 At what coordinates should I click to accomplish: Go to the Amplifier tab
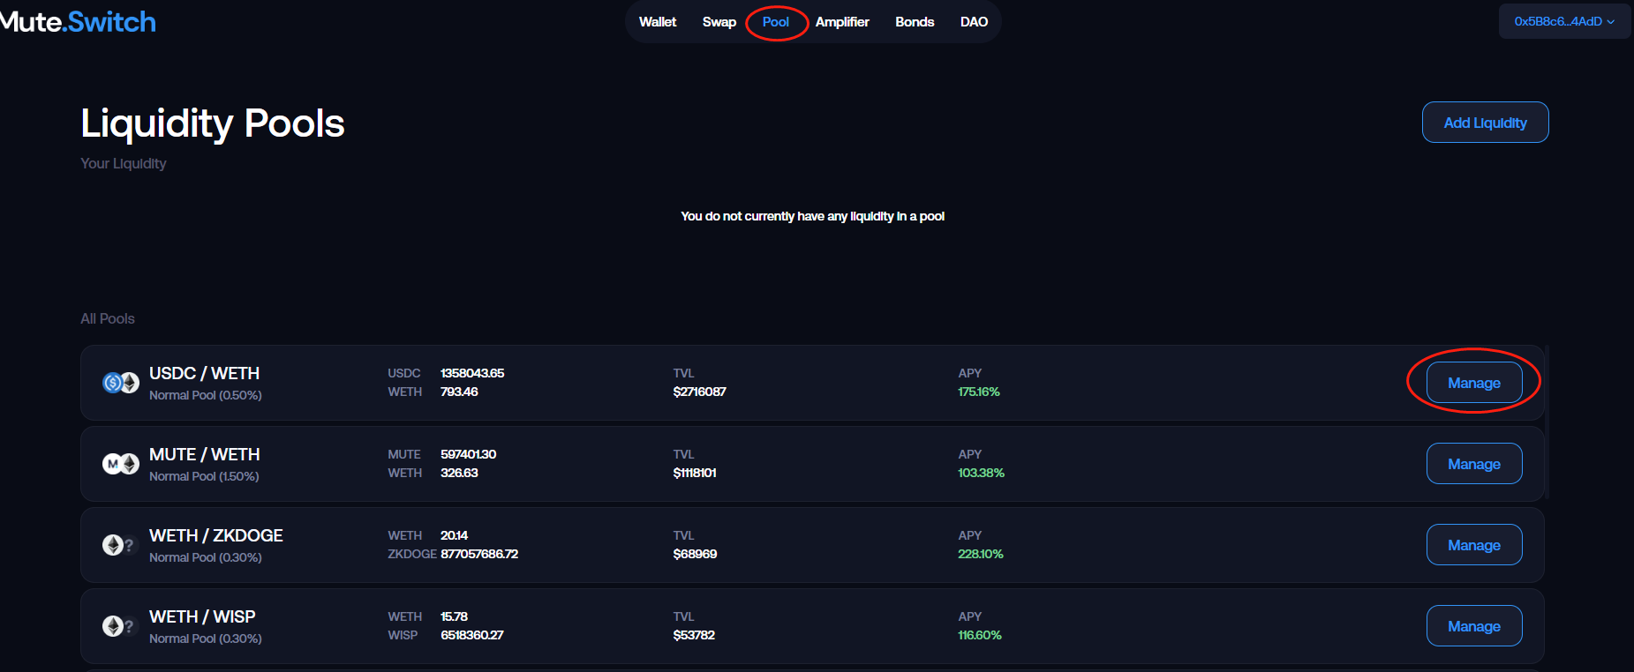coord(842,22)
